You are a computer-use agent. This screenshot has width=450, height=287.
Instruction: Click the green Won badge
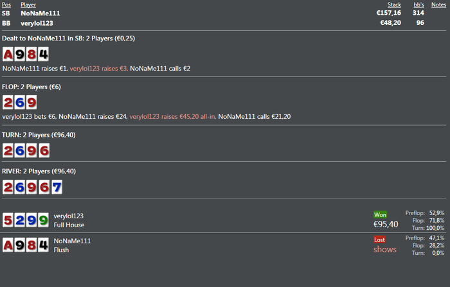click(x=381, y=214)
